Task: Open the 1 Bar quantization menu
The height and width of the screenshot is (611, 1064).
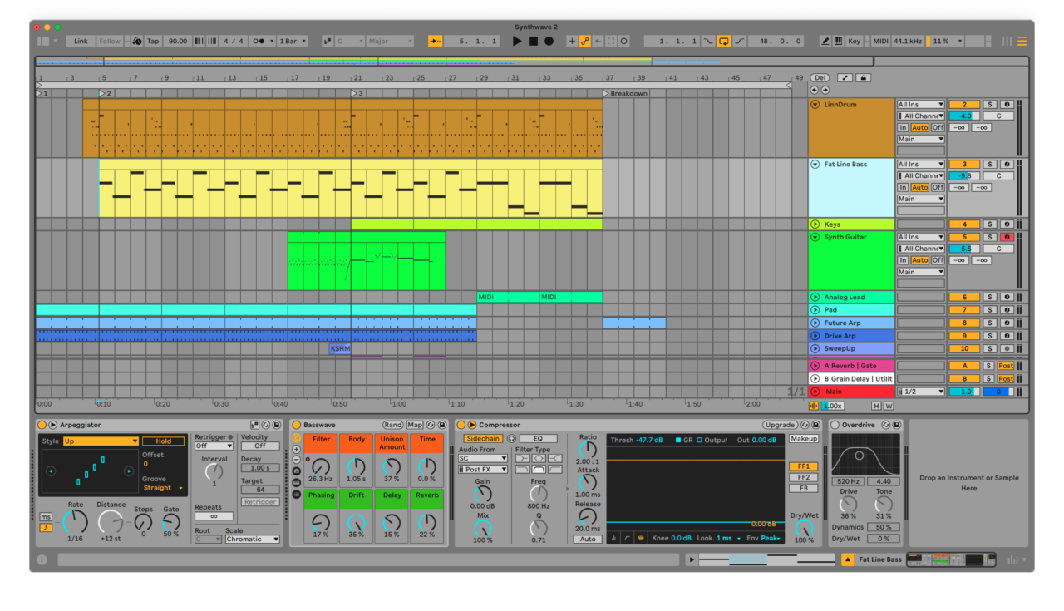Action: coord(292,41)
